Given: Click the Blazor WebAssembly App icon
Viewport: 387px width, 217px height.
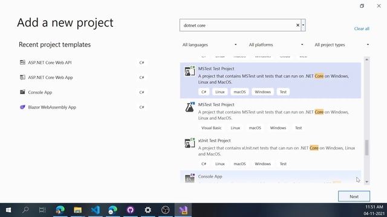Looking at the screenshot, I should point(22,107).
